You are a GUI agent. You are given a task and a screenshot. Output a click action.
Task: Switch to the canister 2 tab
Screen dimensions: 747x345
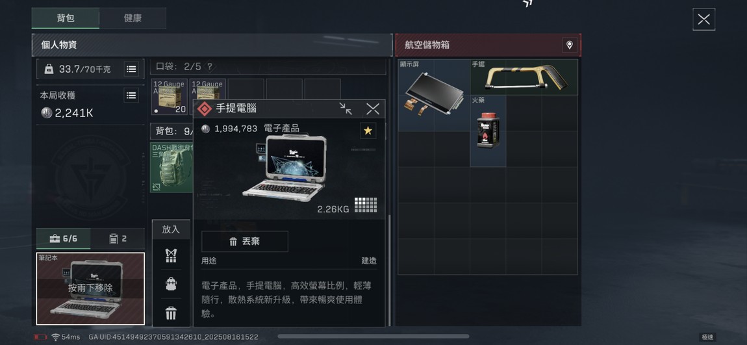(118, 238)
